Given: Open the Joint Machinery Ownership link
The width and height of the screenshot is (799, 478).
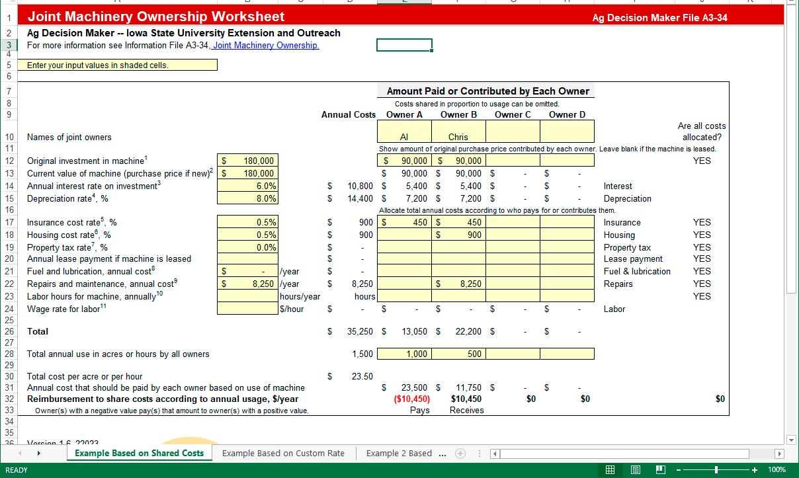Looking at the screenshot, I should pos(266,46).
